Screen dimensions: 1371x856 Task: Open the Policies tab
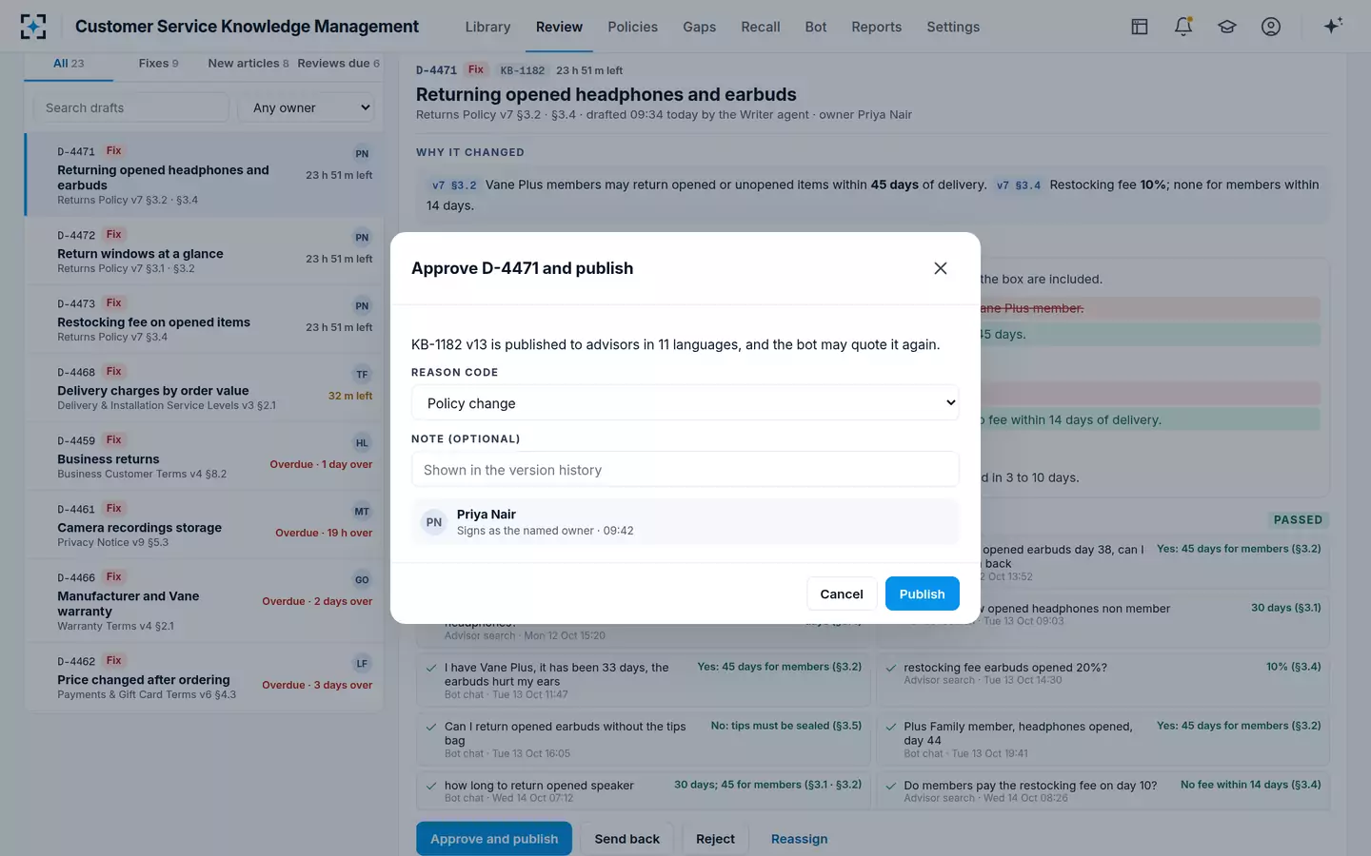[633, 27]
